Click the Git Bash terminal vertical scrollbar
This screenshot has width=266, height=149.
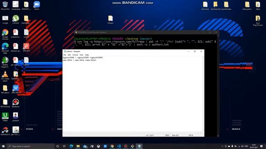218,86
